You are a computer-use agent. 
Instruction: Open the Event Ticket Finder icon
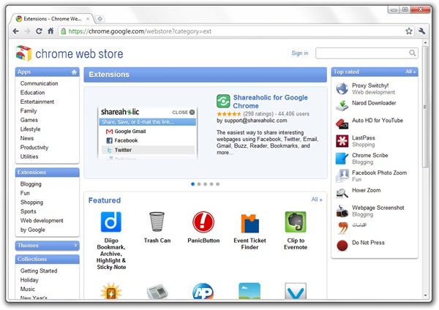point(249,224)
